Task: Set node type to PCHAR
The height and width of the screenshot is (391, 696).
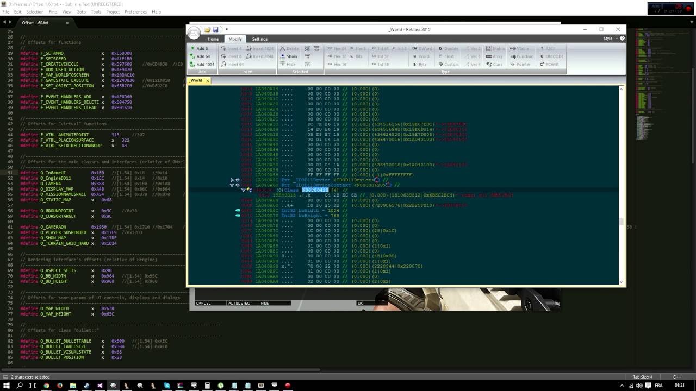Action: [549, 65]
